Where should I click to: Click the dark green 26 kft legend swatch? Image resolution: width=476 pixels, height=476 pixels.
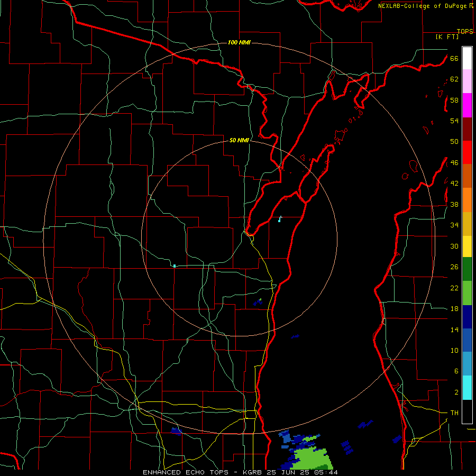click(x=467, y=269)
